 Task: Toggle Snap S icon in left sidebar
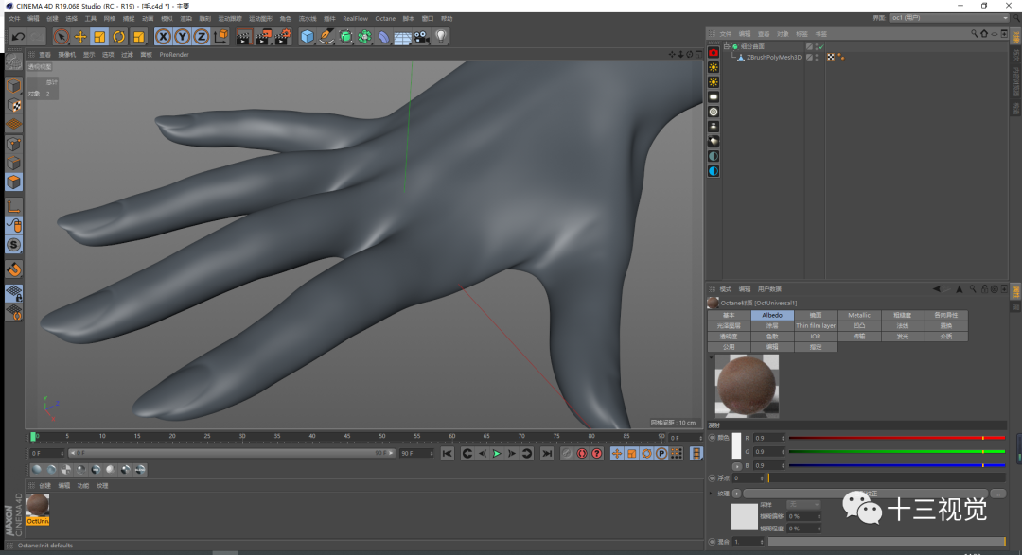(x=13, y=245)
